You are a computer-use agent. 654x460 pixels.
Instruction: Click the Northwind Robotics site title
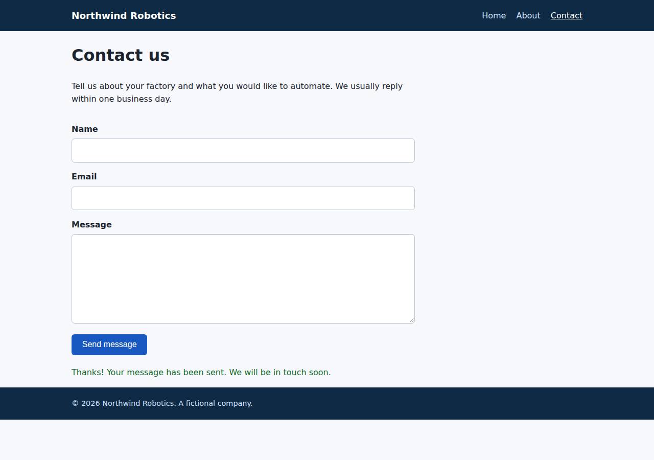click(124, 16)
